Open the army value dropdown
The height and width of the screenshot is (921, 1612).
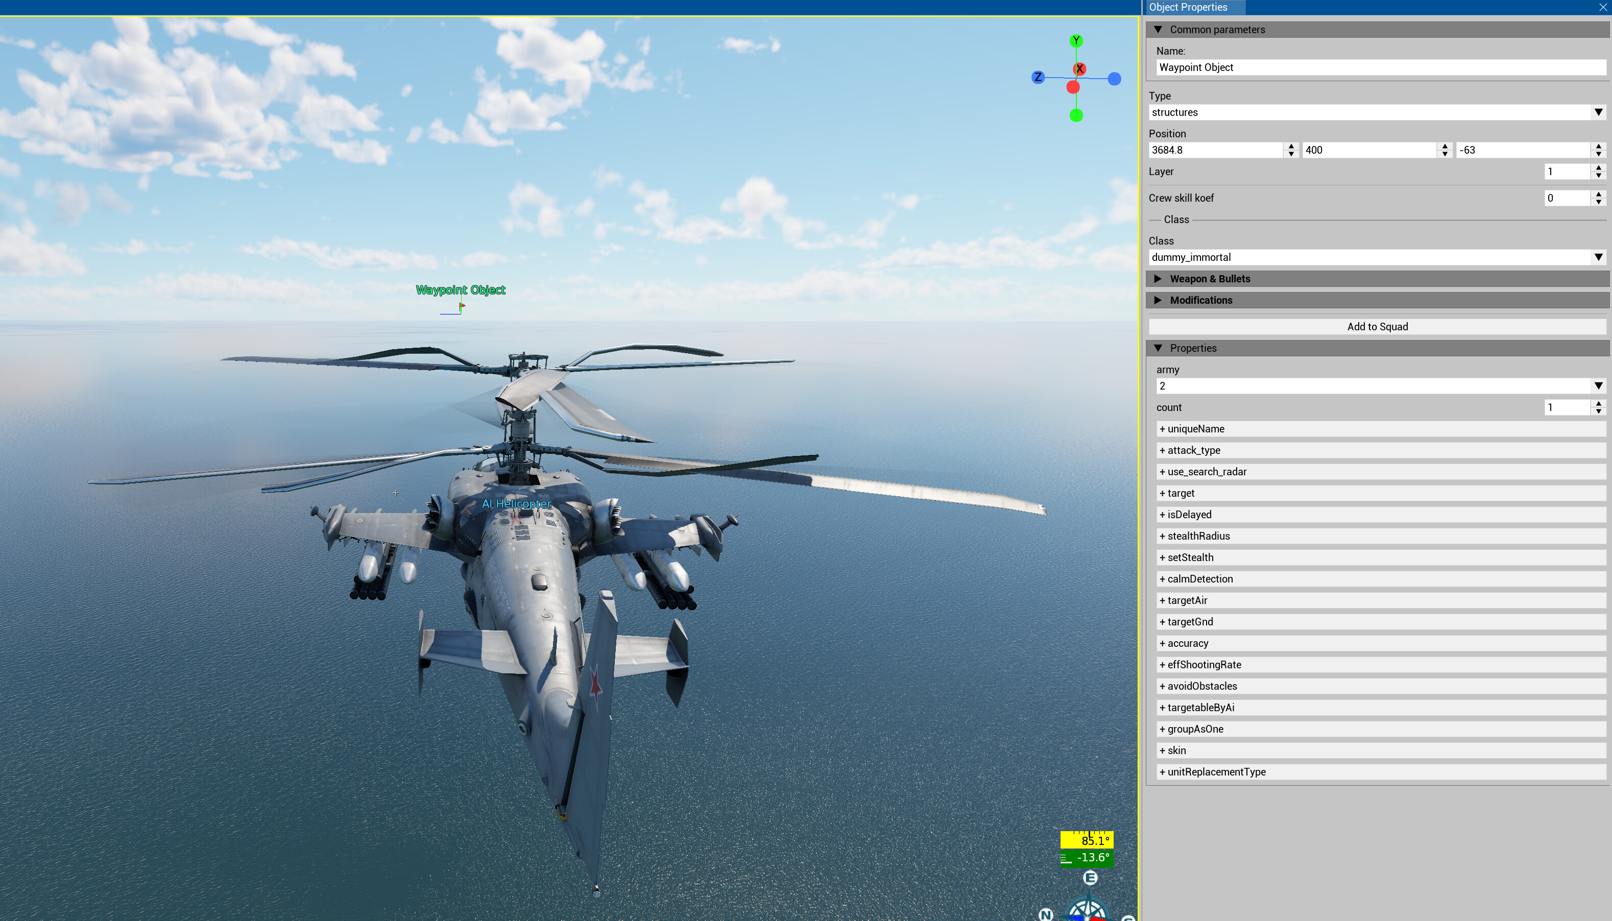point(1598,386)
